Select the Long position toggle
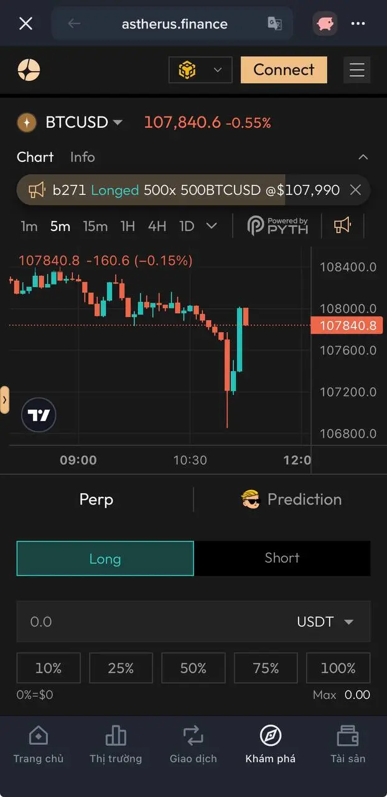Screen dimensions: 387x797 (105, 558)
